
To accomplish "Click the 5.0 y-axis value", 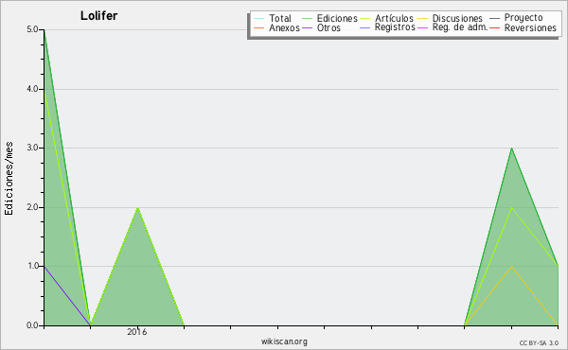I will 32,29.
